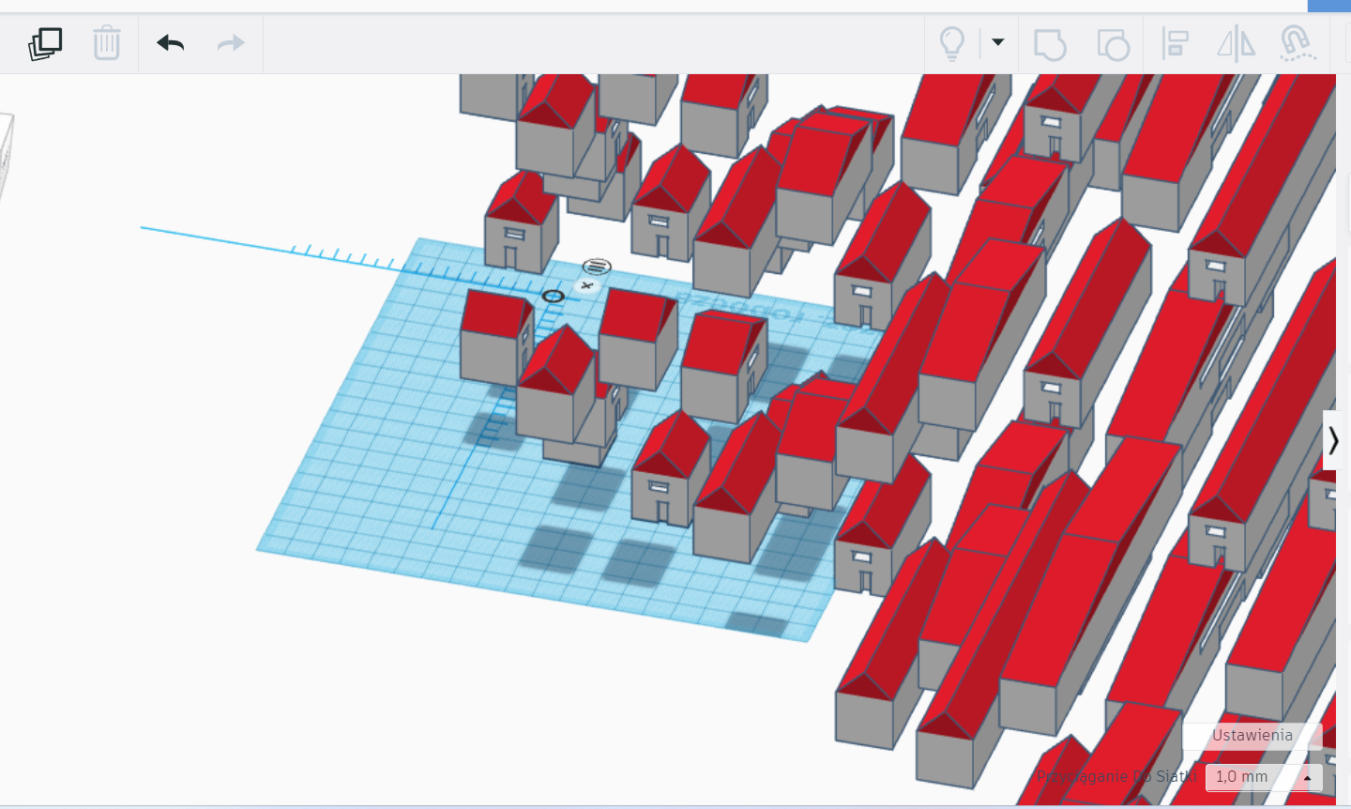
Task: Open Ustawienia settings
Action: [1252, 735]
